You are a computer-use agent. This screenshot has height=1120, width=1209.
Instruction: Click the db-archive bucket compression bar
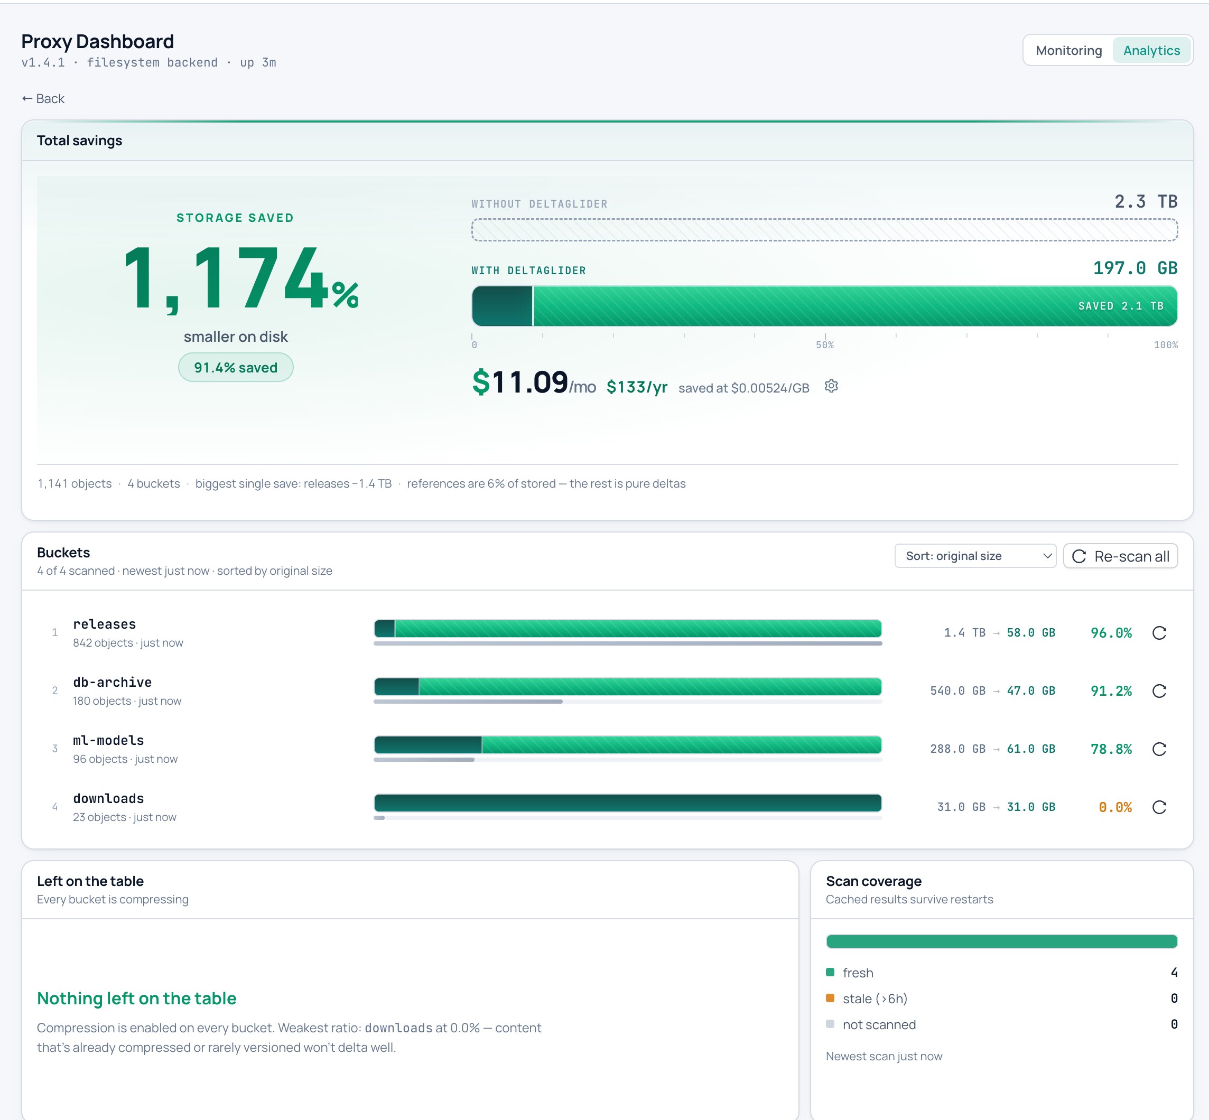628,687
